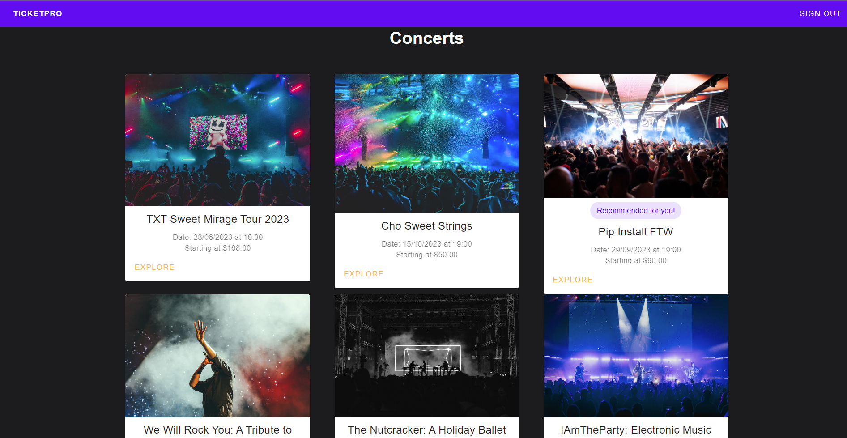Open the Pip Install FTW title link

[x=635, y=232]
